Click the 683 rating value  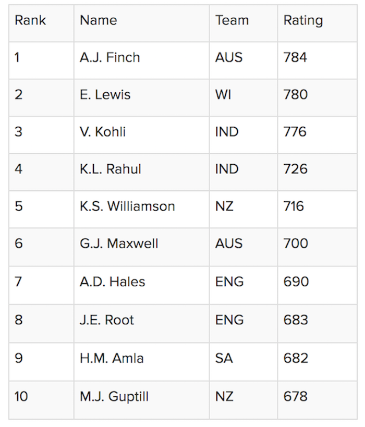(296, 320)
